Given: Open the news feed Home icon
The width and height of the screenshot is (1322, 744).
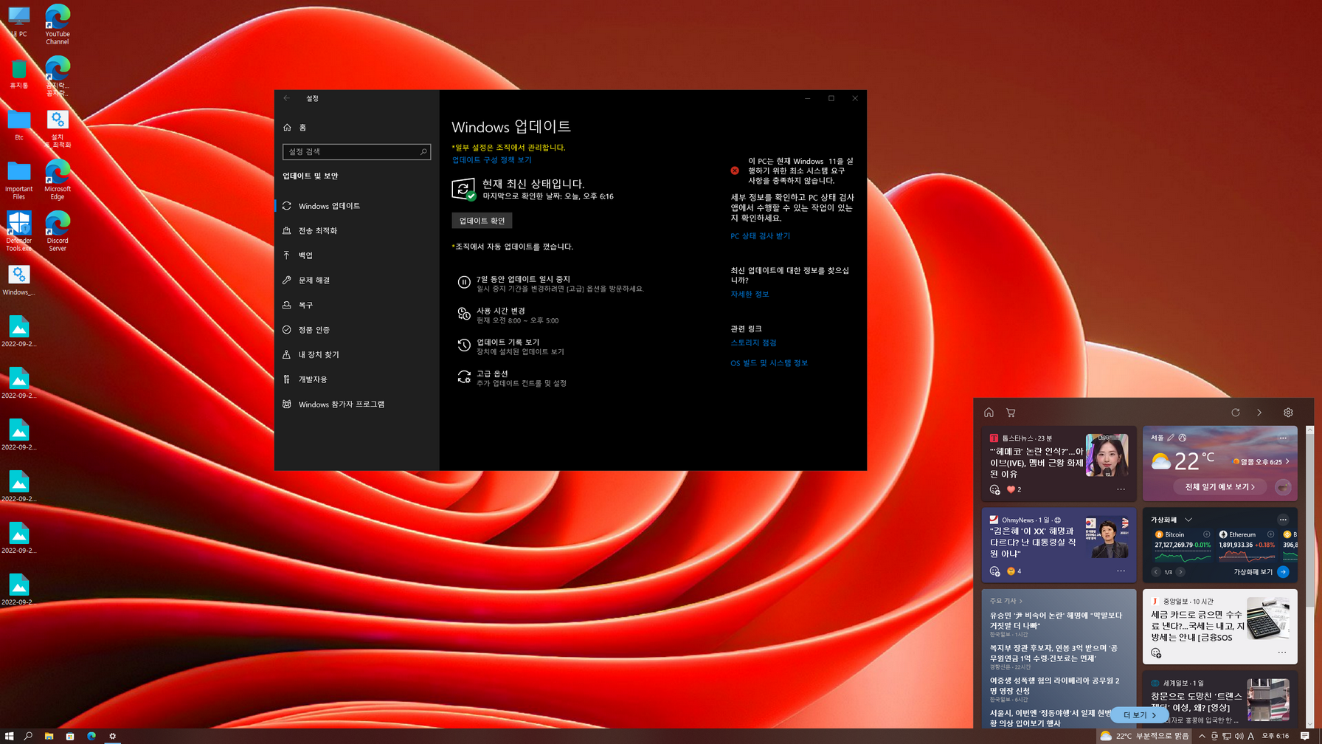Looking at the screenshot, I should [x=989, y=413].
